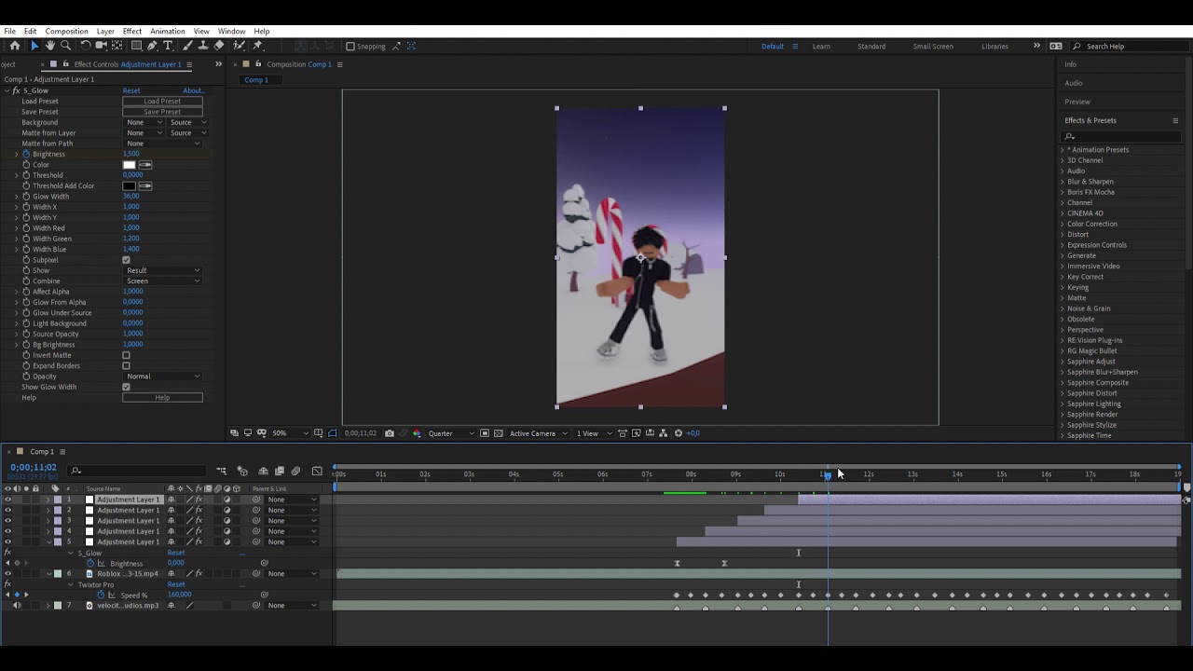Enable motion blur icon in timeline header
The image size is (1193, 671).
pos(295,472)
